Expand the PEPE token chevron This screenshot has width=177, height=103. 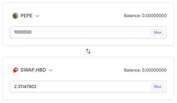click(37, 16)
